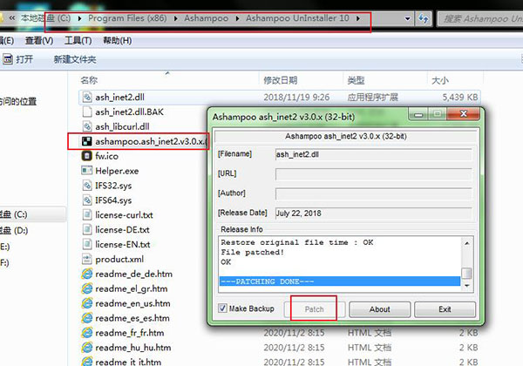Expand the arrow after Ashampoo breadcrumb
This screenshot has height=366, width=523.
point(237,18)
